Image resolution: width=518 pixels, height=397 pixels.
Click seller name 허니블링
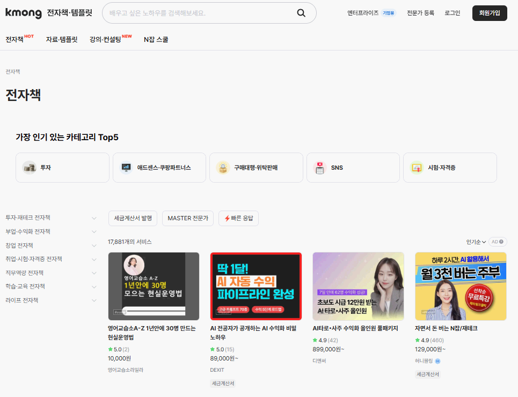424,361
